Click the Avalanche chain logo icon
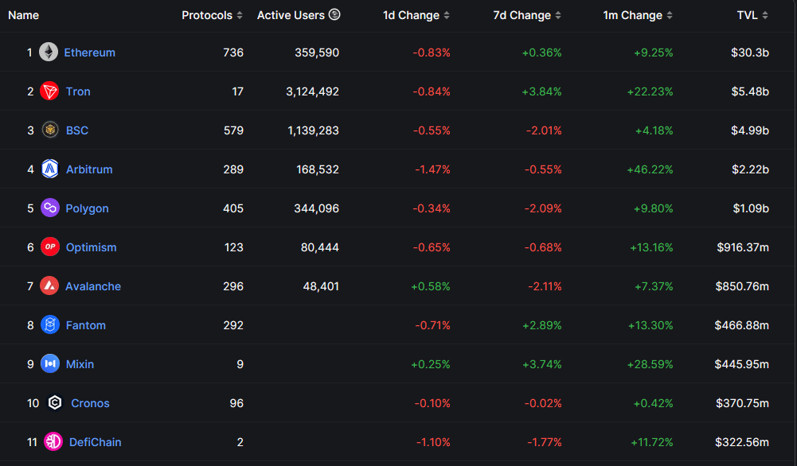This screenshot has width=797, height=466. pyautogui.click(x=49, y=286)
